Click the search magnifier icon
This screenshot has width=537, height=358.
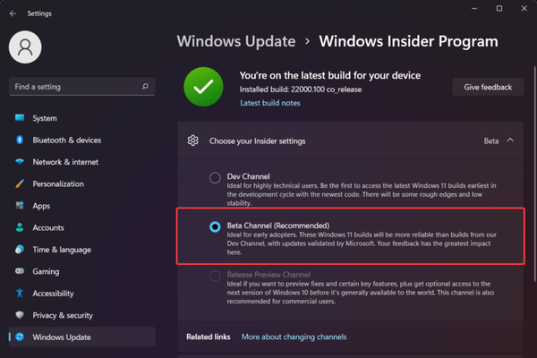coord(145,87)
